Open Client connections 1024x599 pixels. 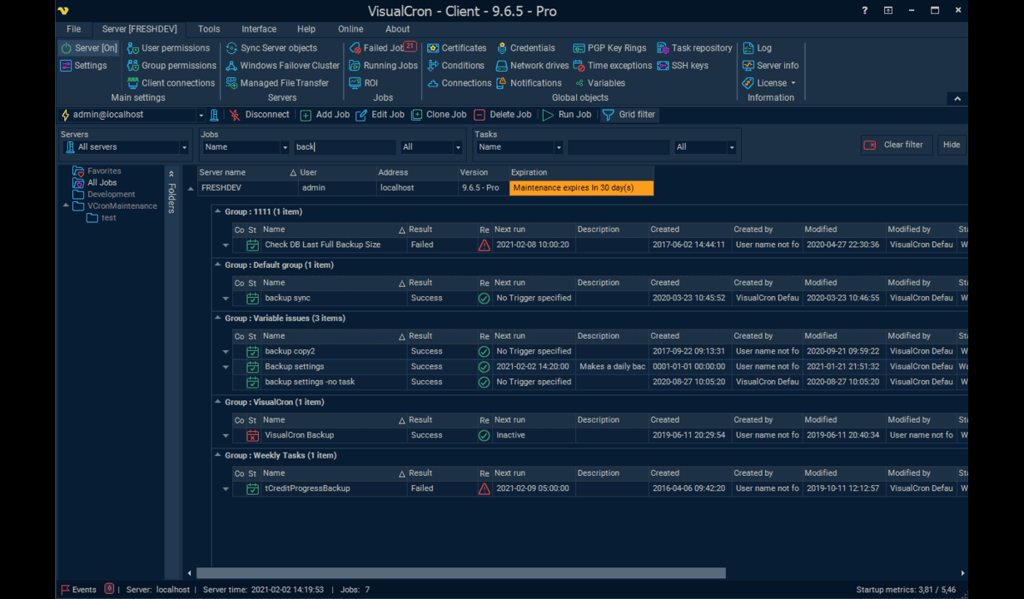point(171,83)
